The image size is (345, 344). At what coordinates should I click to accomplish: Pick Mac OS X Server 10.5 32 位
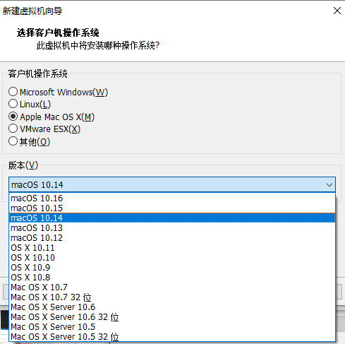coord(172,337)
